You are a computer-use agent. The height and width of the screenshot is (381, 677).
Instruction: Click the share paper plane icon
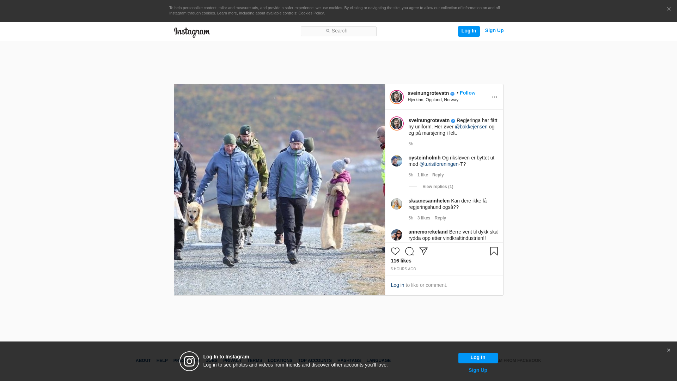(423, 251)
